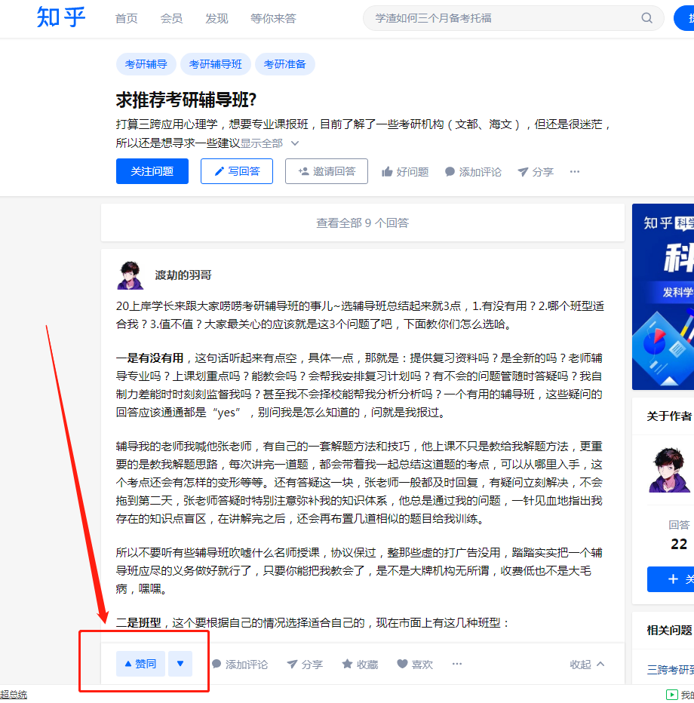Viewport: 694px width, 703px height.
Task: Open the 等你来答 nav item
Action: pos(273,18)
